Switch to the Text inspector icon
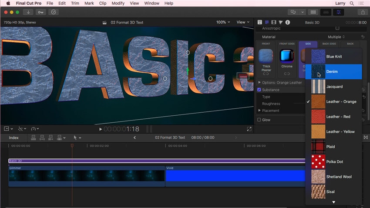Image resolution: width=370 pixels, height=208 pixels. pos(260,22)
